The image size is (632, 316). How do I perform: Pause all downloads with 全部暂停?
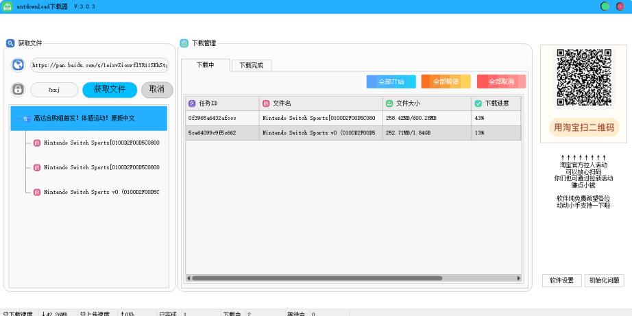coord(446,82)
